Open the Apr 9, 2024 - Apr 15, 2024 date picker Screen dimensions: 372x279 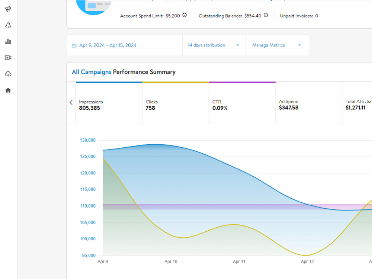click(125, 45)
